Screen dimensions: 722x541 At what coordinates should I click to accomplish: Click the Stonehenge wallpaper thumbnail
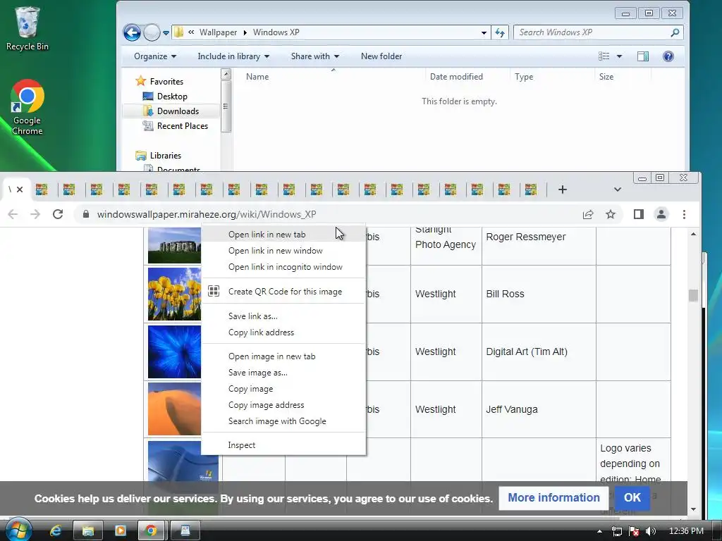175,244
